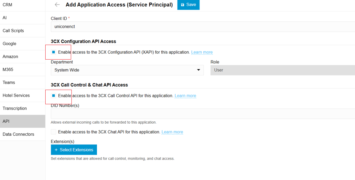Open the CRM section in sidebar
Image resolution: width=355 pixels, height=180 pixels.
tap(7, 5)
